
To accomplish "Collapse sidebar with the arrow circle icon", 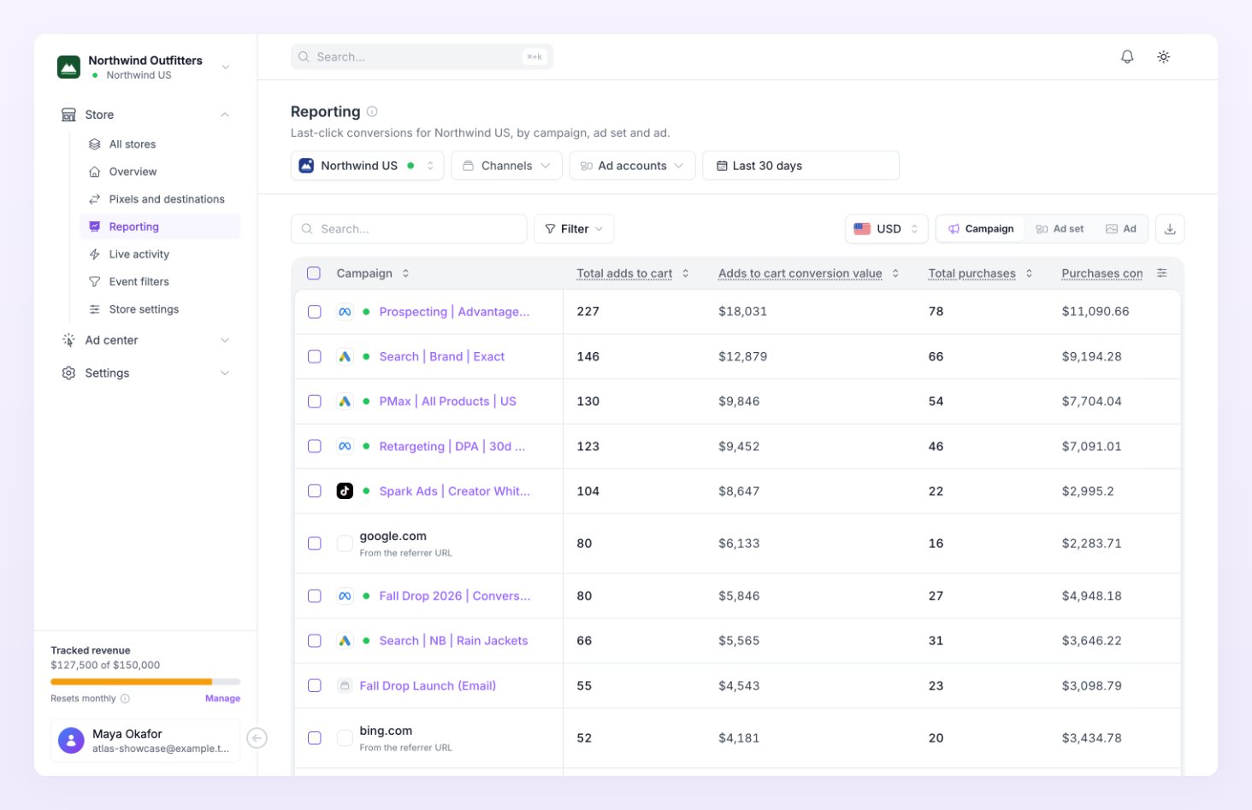I will [257, 738].
